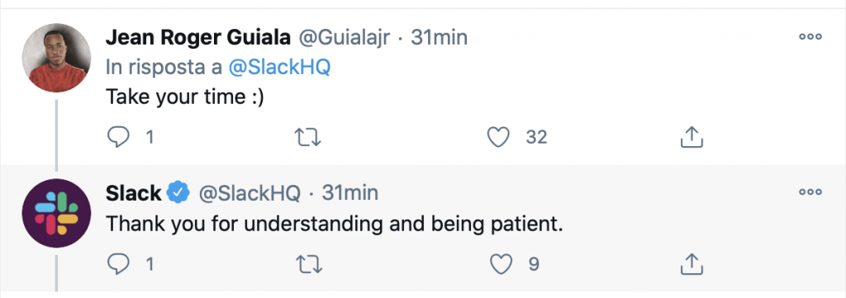
Task: Reply to Slack's tweet
Action: 118,264
